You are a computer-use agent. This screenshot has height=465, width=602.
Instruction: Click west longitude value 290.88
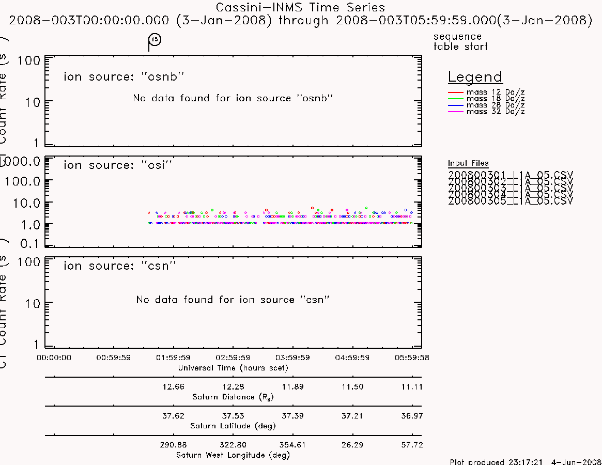tap(174, 445)
